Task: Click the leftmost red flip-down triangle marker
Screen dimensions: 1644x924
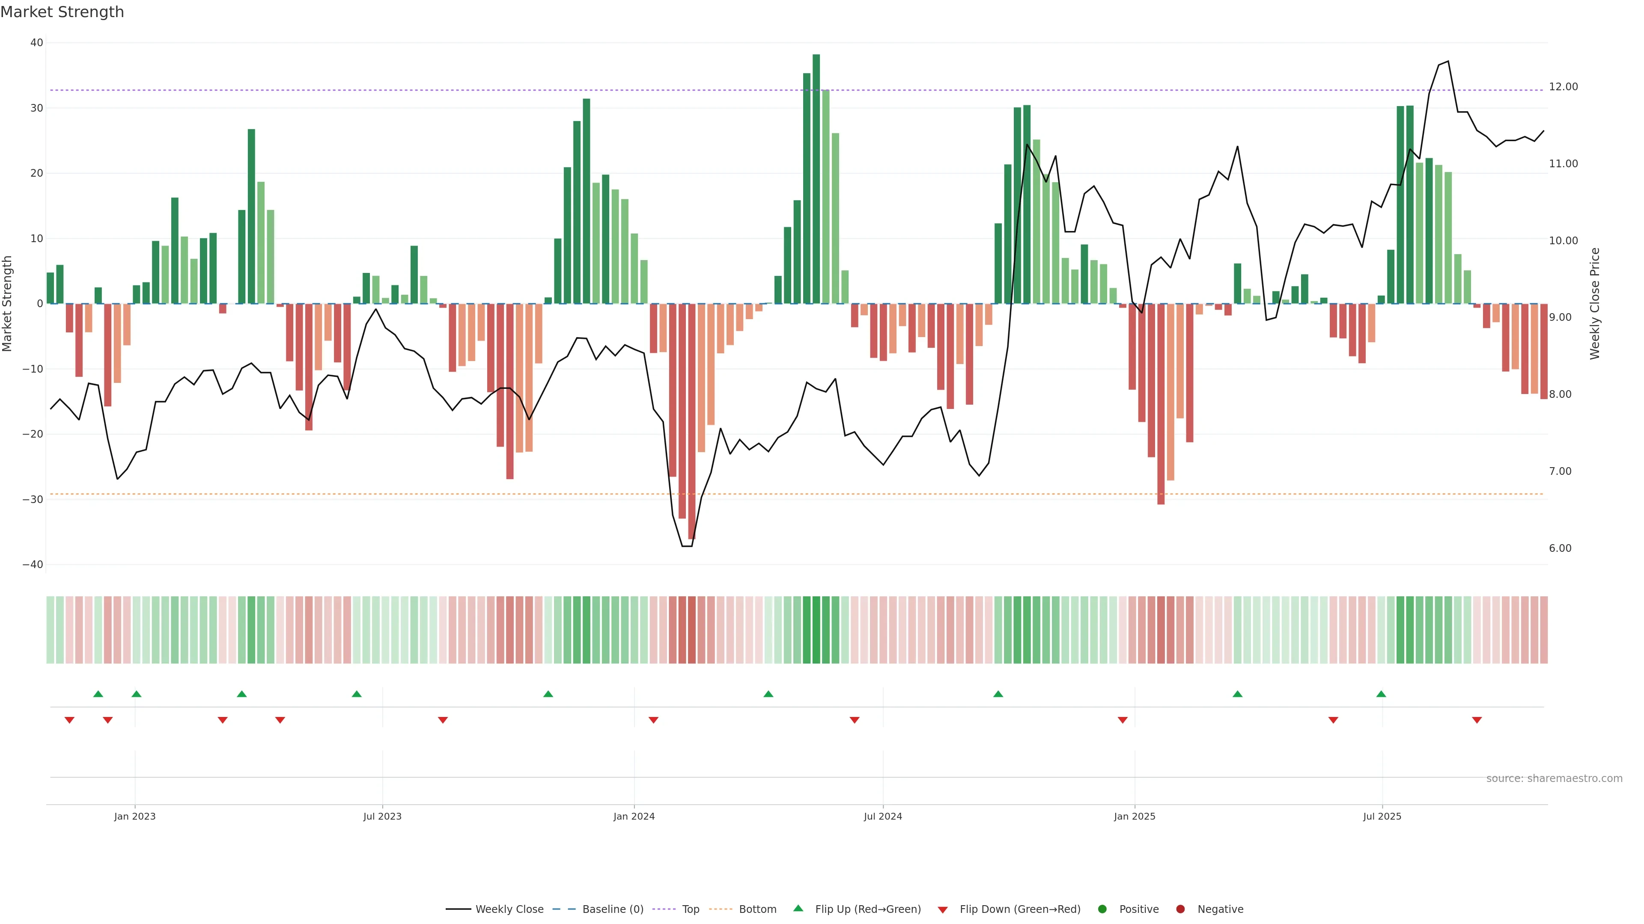Action: 69,720
